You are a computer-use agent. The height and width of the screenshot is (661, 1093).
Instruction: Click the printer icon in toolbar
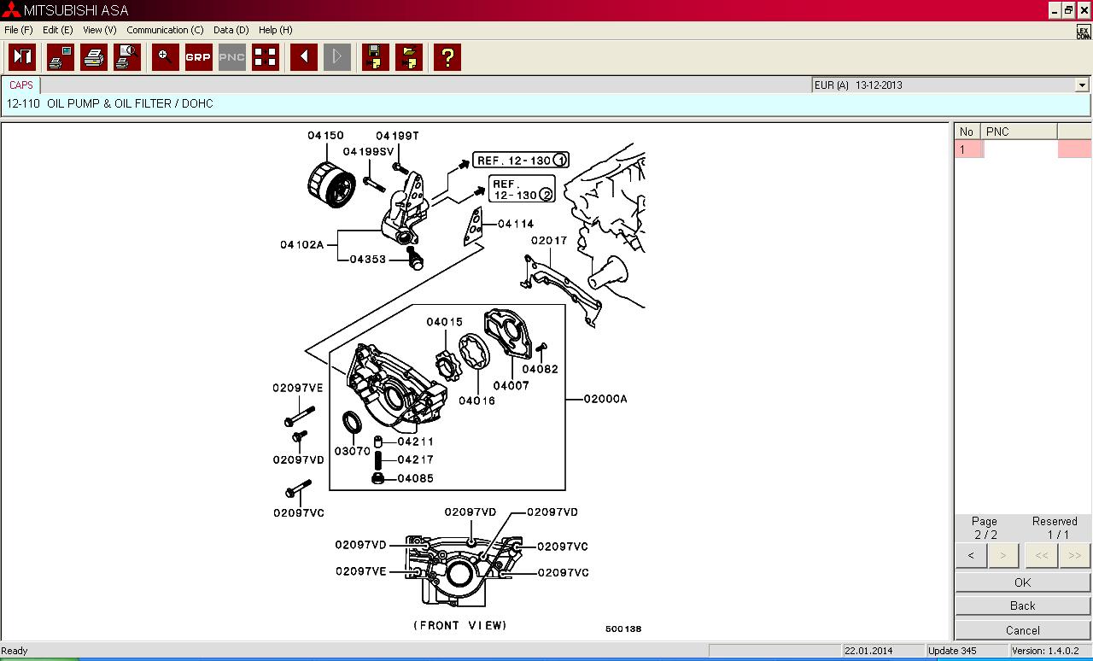click(94, 57)
